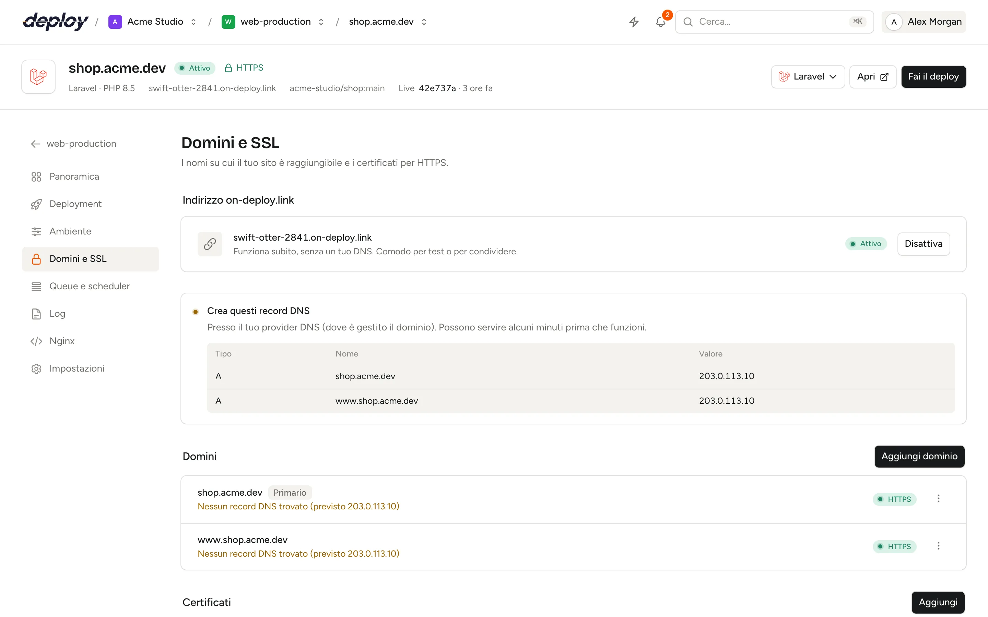Open Impostazioni section
The width and height of the screenshot is (988, 617).
[90, 368]
